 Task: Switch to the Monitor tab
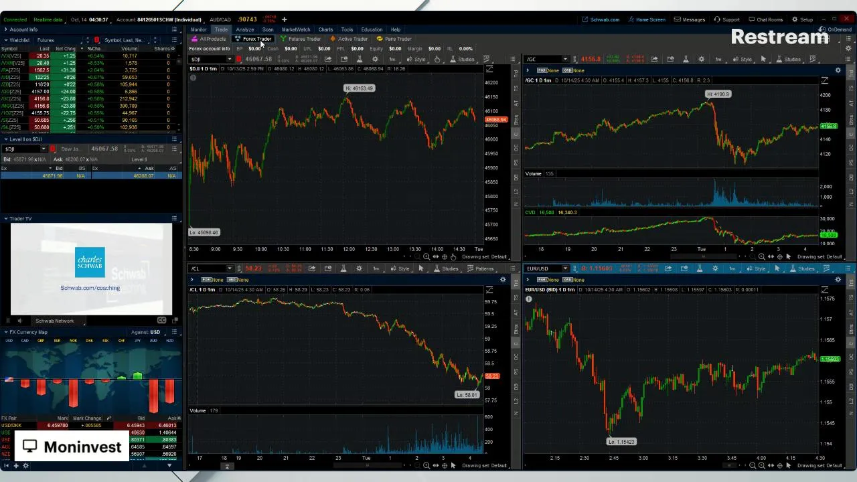(199, 29)
